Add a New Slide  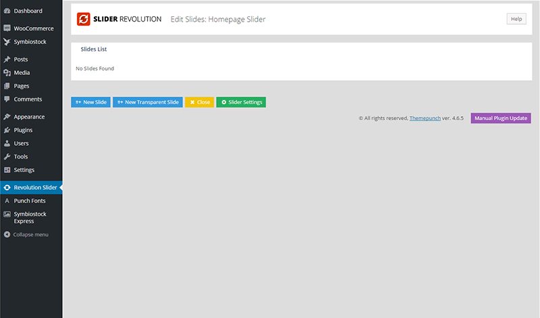click(90, 102)
